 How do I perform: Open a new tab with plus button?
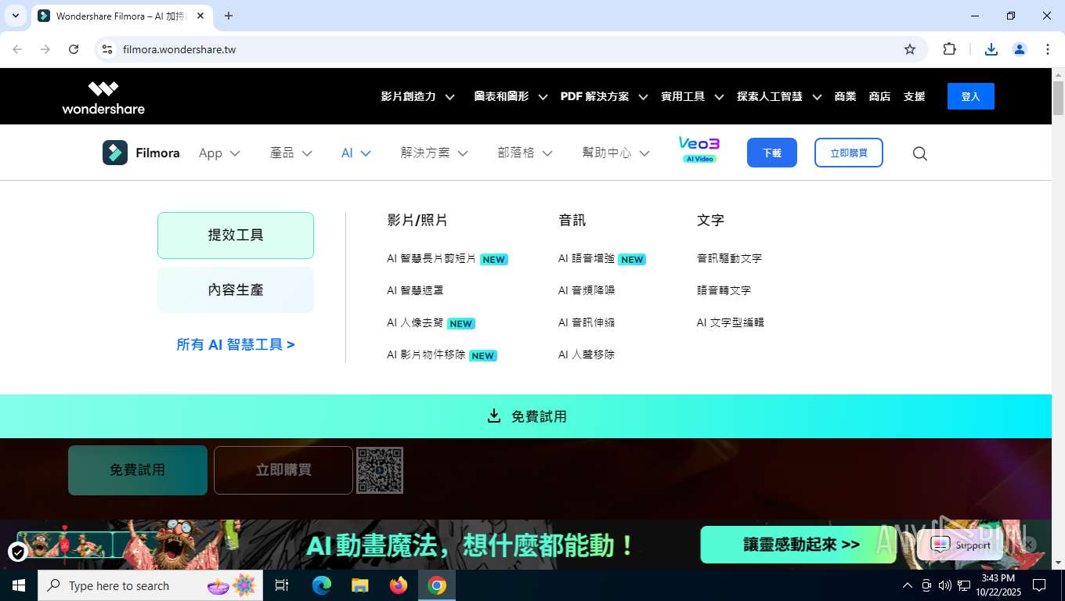coord(229,16)
